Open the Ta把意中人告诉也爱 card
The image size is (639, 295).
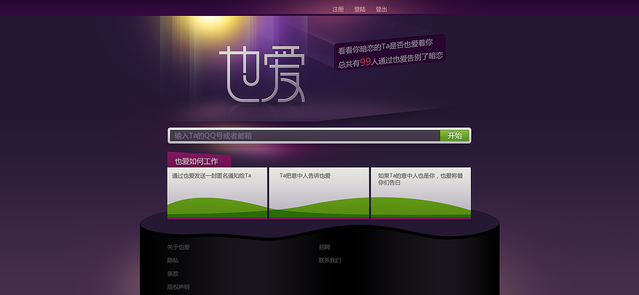tap(319, 193)
